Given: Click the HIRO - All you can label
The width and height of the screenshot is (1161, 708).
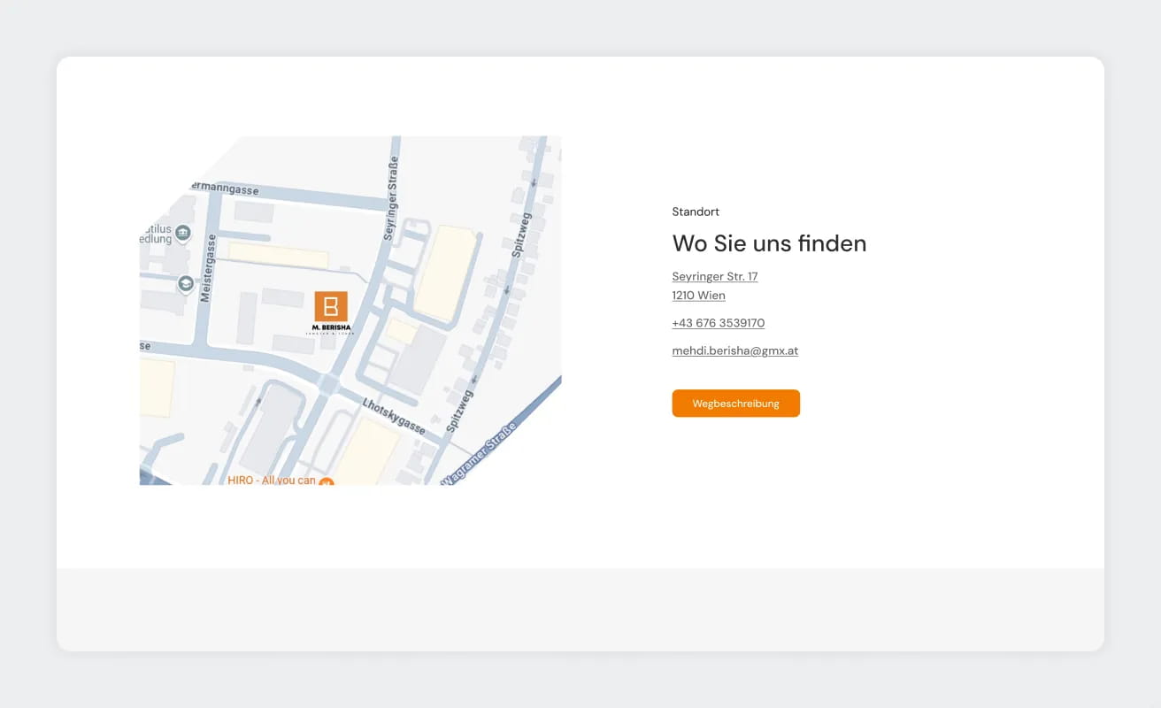Looking at the screenshot, I should tap(272, 481).
